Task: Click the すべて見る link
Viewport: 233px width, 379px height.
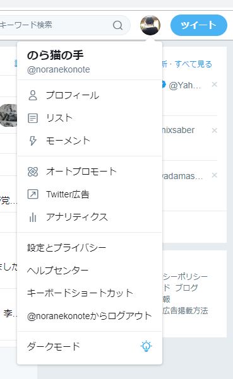Action: [193, 64]
